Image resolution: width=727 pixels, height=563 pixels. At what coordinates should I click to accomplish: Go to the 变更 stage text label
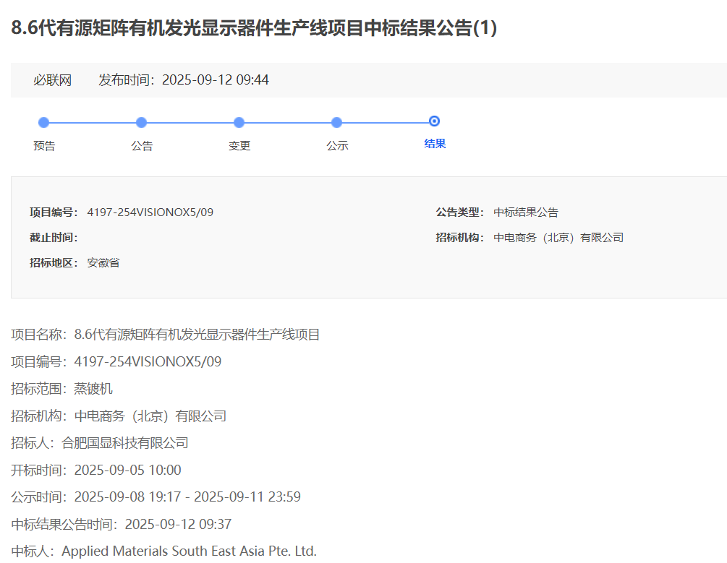239,146
